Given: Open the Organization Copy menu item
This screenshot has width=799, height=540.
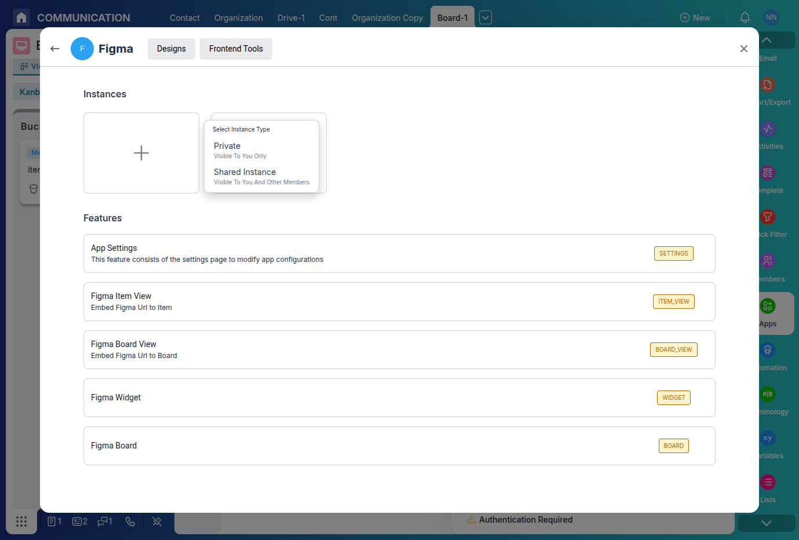Looking at the screenshot, I should pos(387,17).
